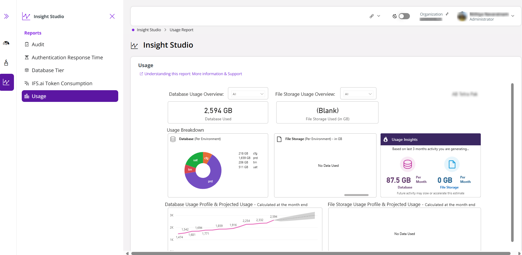Open the Database Usage Overview dropdown
Viewport: 522px width, 255px height.
tap(248, 94)
